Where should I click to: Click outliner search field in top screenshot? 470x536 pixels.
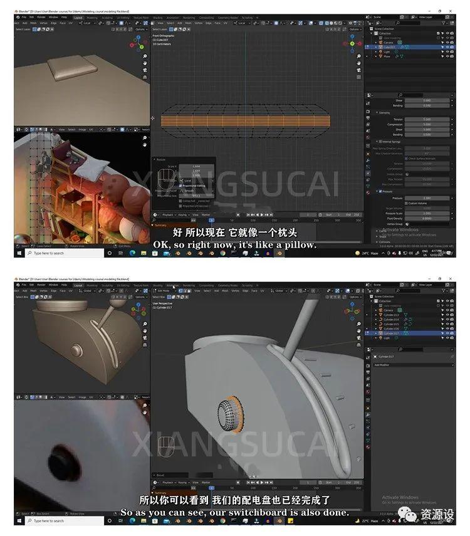(409, 23)
